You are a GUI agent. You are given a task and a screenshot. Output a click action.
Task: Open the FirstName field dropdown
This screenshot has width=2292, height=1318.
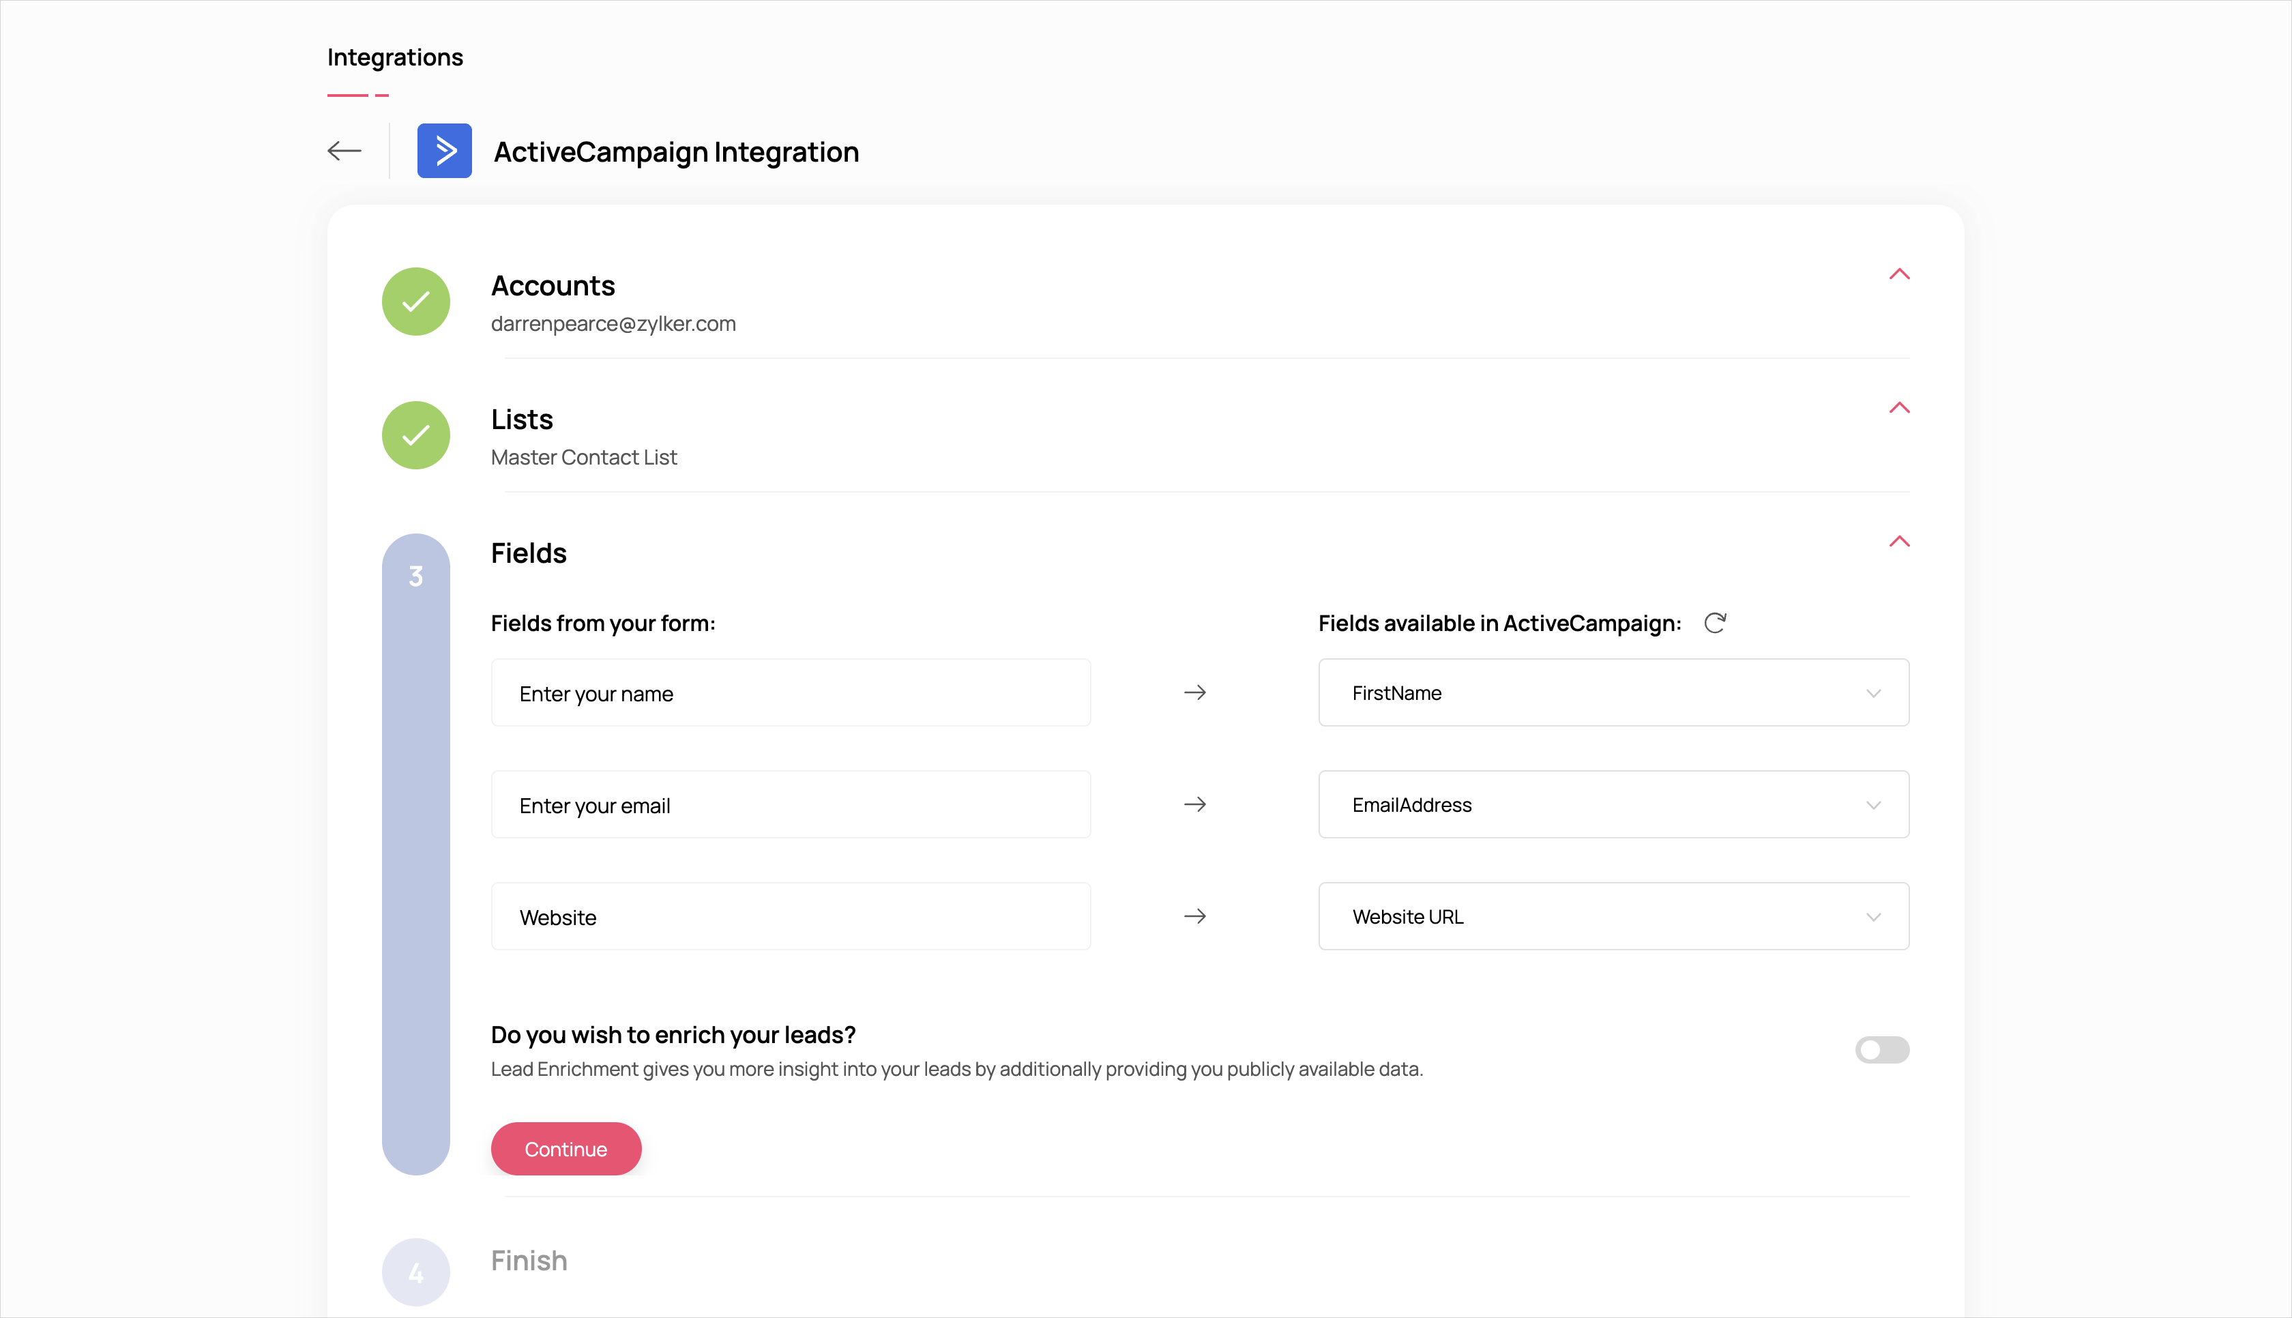tap(1613, 692)
